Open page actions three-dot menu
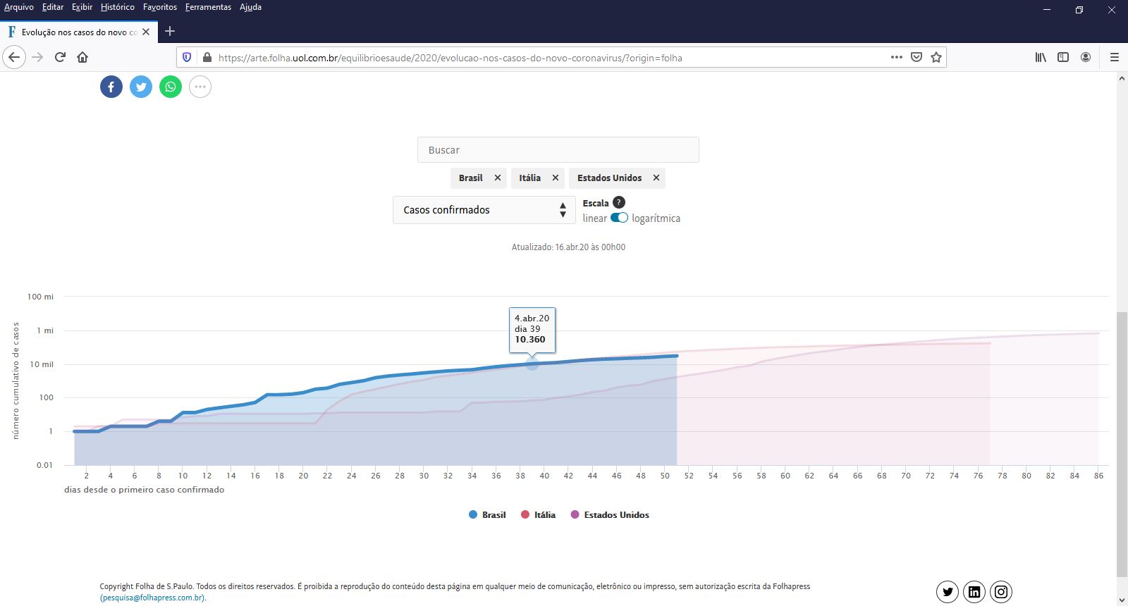 897,57
